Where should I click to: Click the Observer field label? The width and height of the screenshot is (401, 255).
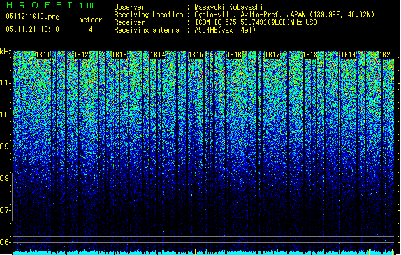click(x=129, y=7)
